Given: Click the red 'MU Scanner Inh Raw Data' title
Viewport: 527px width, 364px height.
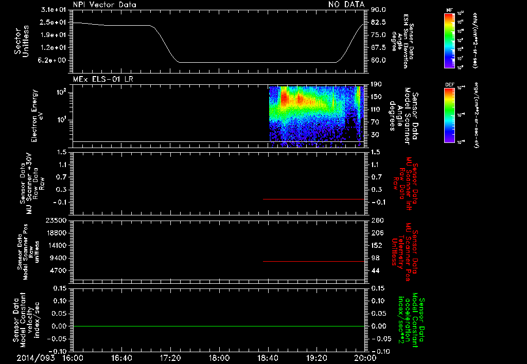Looking at the screenshot, I should click(405, 184).
